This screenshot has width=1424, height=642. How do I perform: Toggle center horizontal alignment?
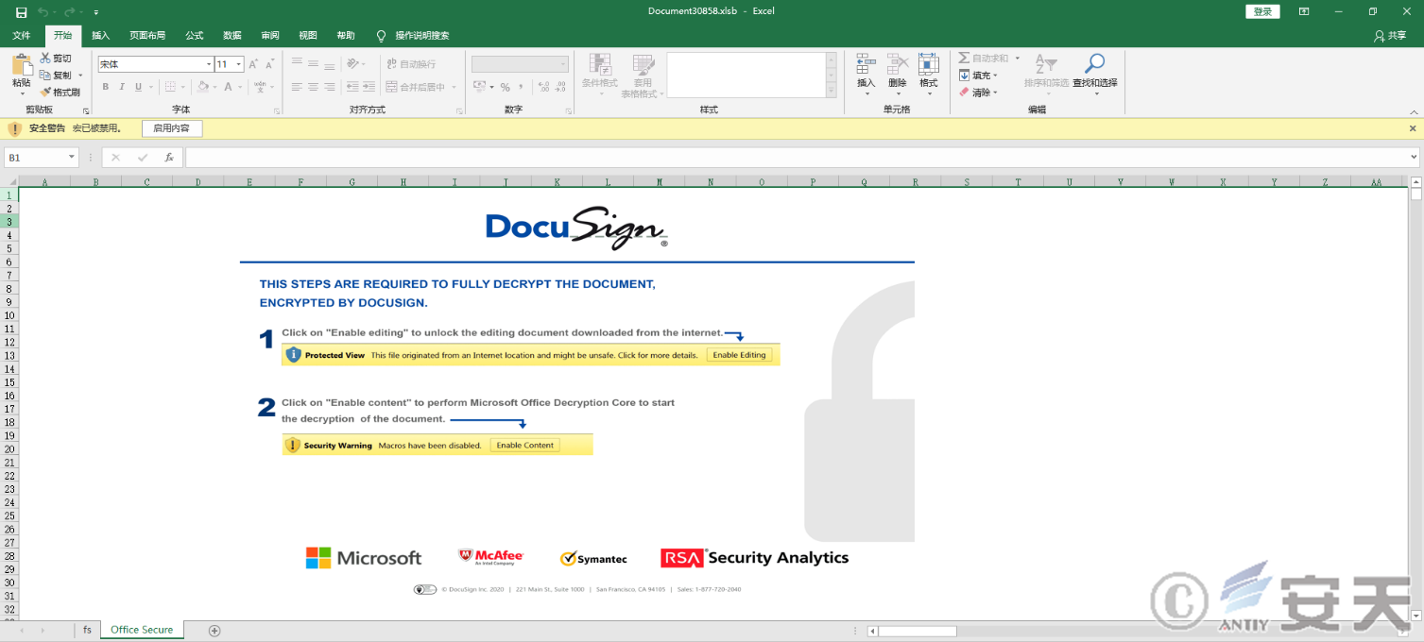point(313,87)
